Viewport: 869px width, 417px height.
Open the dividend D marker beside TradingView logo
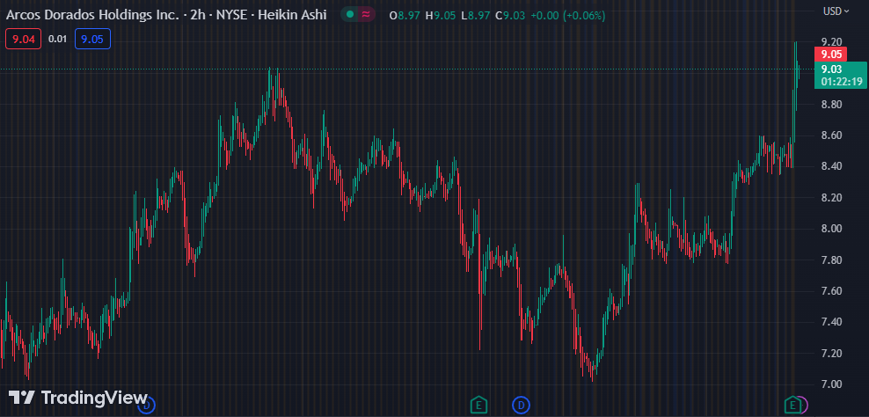pyautogui.click(x=147, y=406)
